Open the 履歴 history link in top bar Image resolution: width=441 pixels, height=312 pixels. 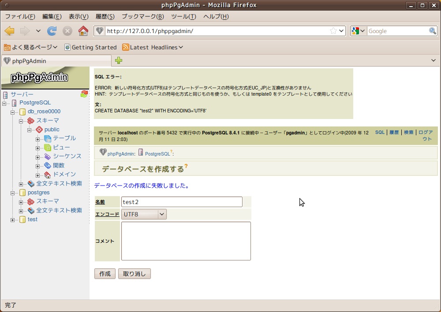(x=394, y=132)
